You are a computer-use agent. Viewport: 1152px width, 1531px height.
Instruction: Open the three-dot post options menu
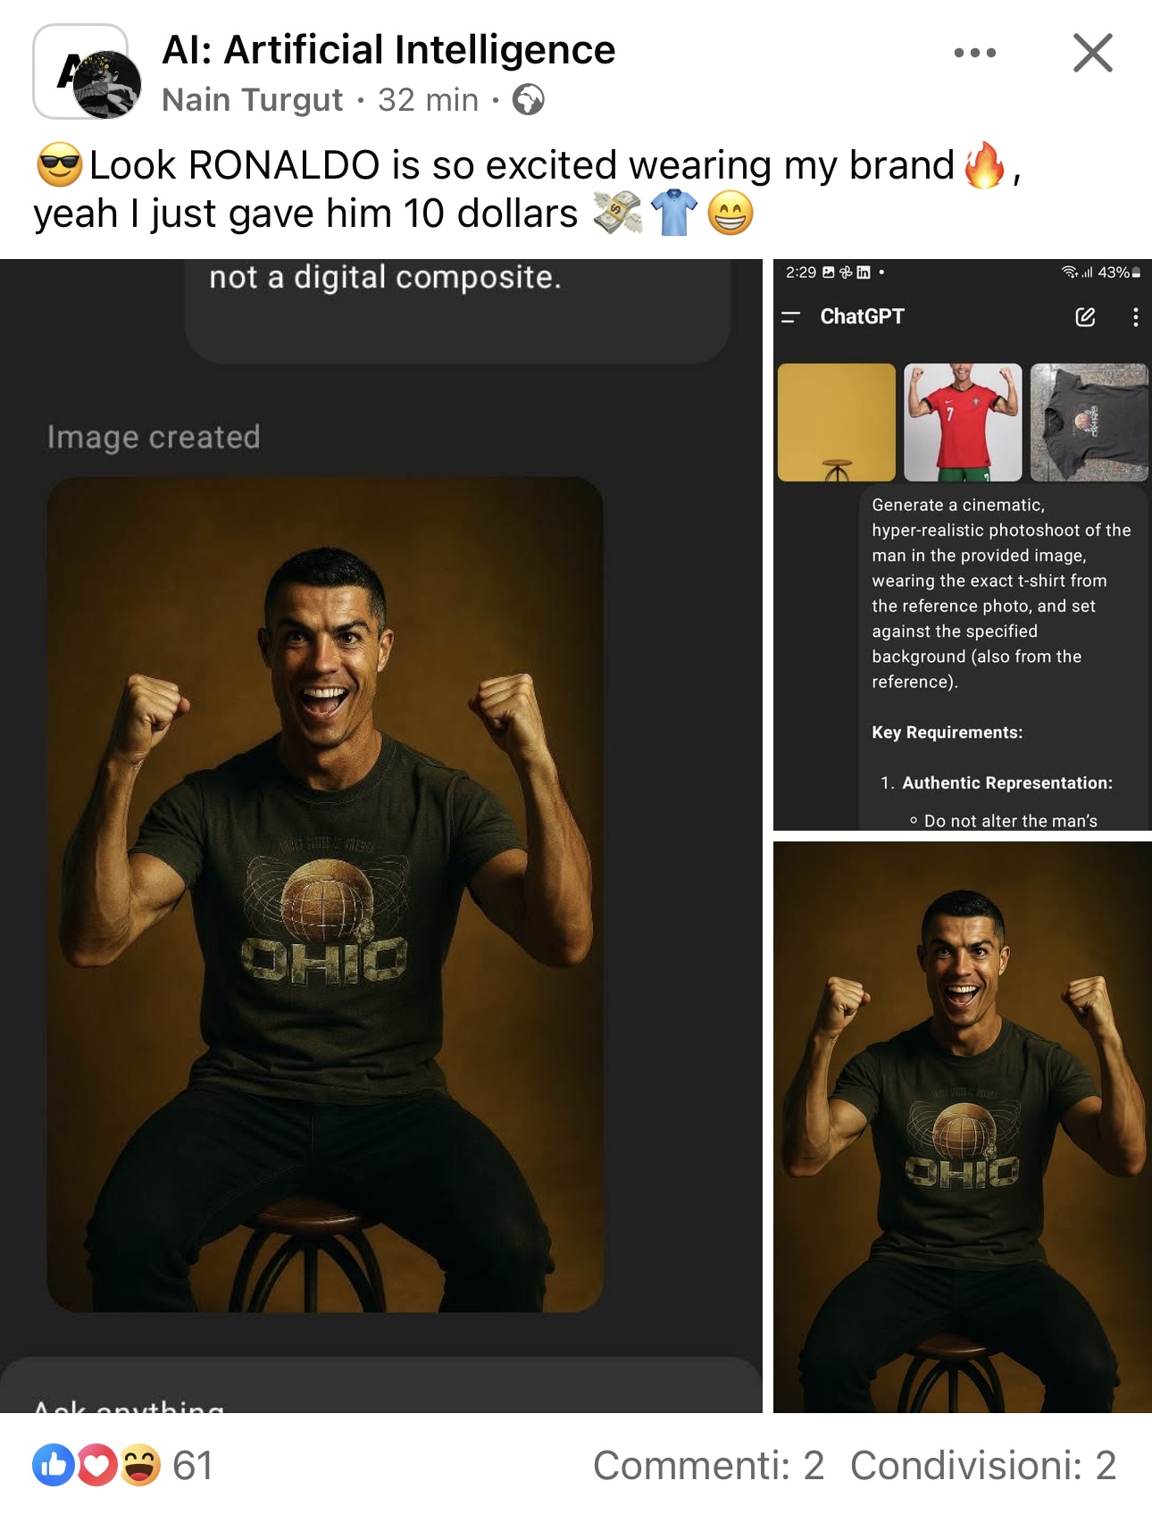pyautogui.click(x=974, y=53)
